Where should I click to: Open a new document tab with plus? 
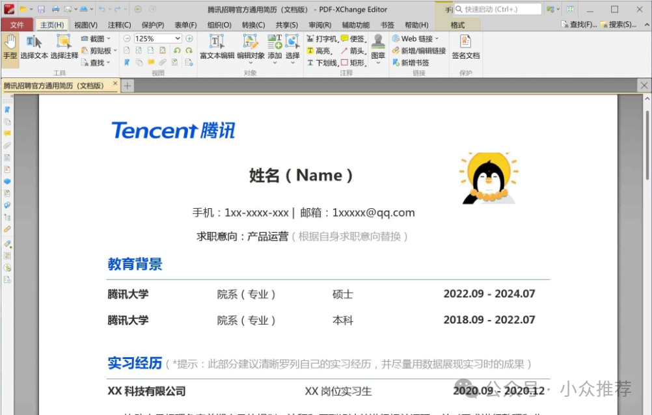coord(128,86)
